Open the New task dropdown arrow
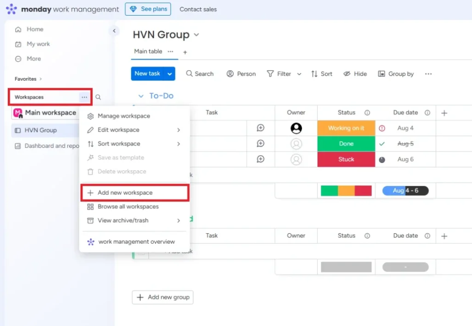The width and height of the screenshot is (472, 326). pos(170,74)
